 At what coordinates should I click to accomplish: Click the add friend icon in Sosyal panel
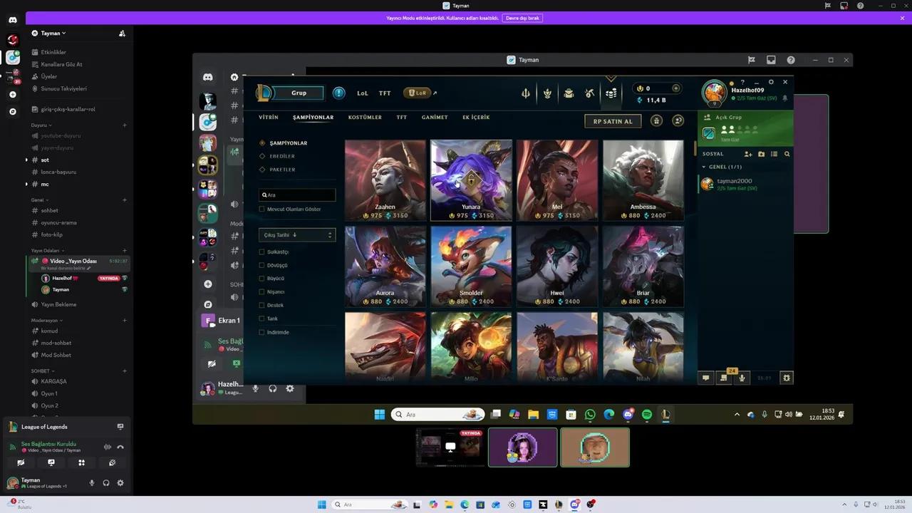pos(748,154)
